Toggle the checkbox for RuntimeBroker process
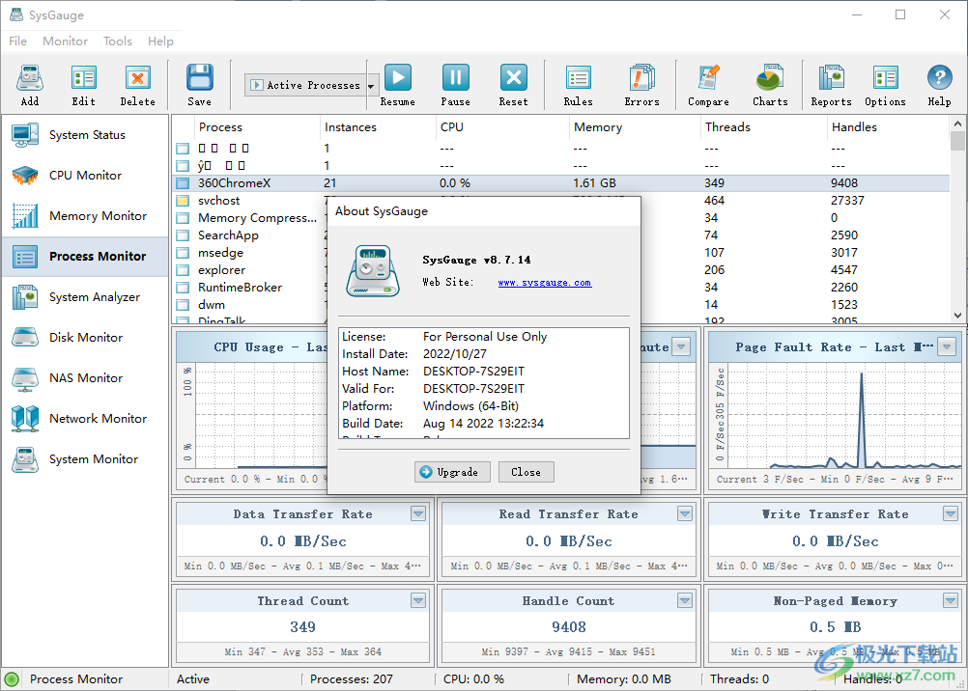The height and width of the screenshot is (691, 968). (x=183, y=288)
